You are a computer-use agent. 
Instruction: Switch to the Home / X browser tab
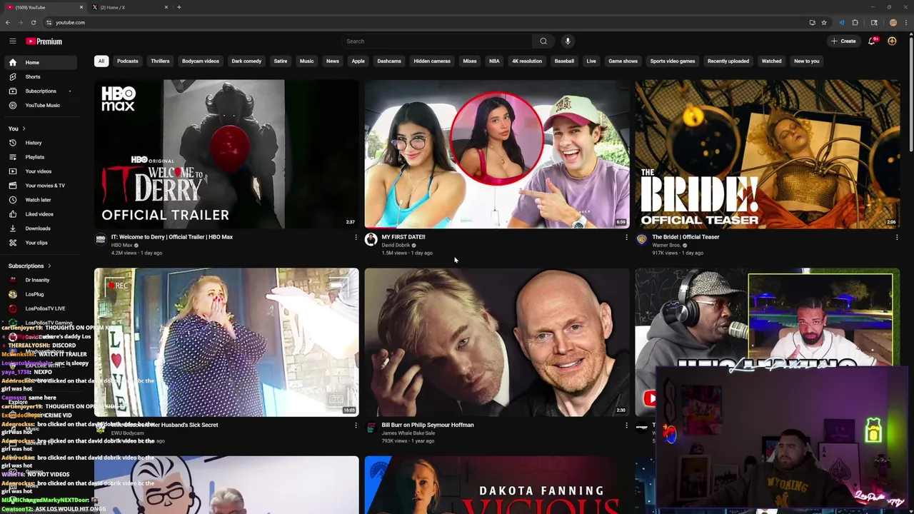point(129,7)
